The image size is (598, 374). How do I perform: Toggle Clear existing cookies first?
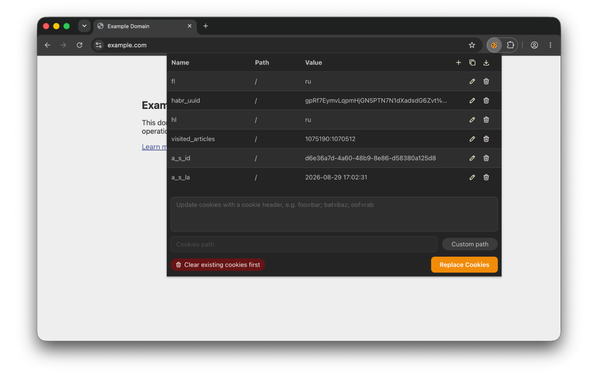pyautogui.click(x=218, y=265)
